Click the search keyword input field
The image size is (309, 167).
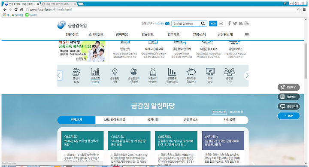[186, 24]
